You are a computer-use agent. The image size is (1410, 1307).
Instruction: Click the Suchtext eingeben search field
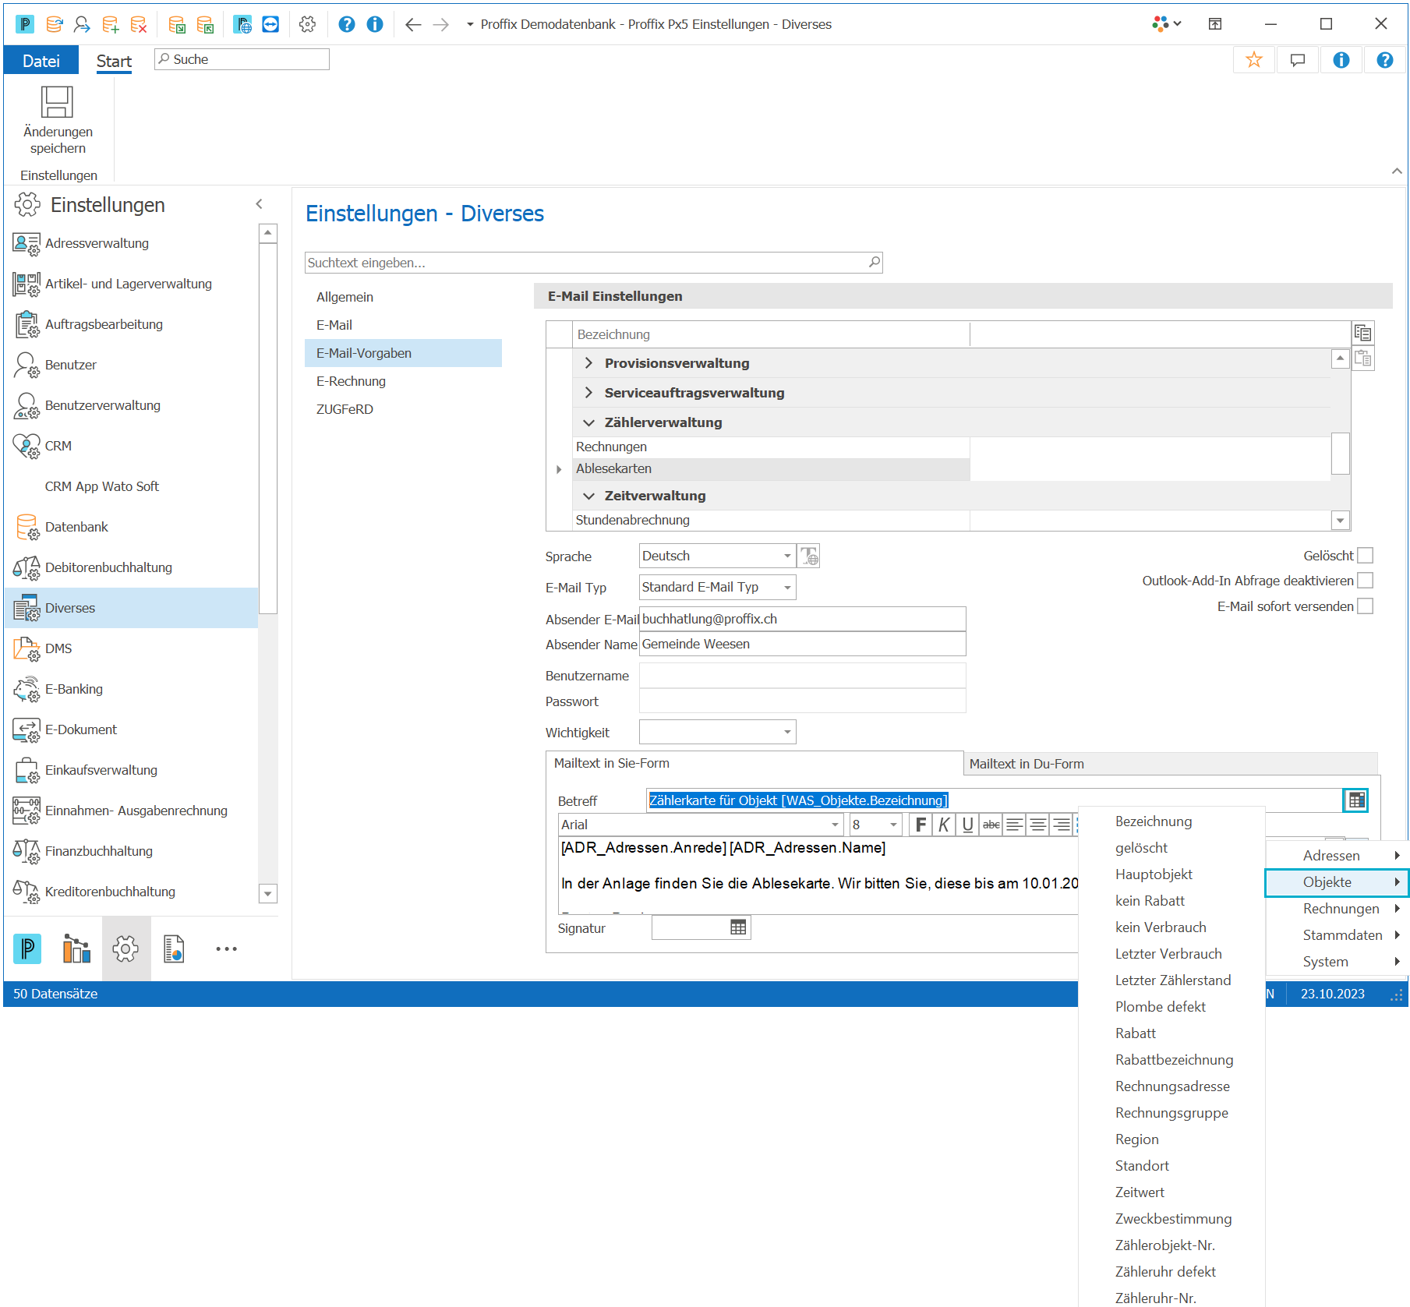592,263
